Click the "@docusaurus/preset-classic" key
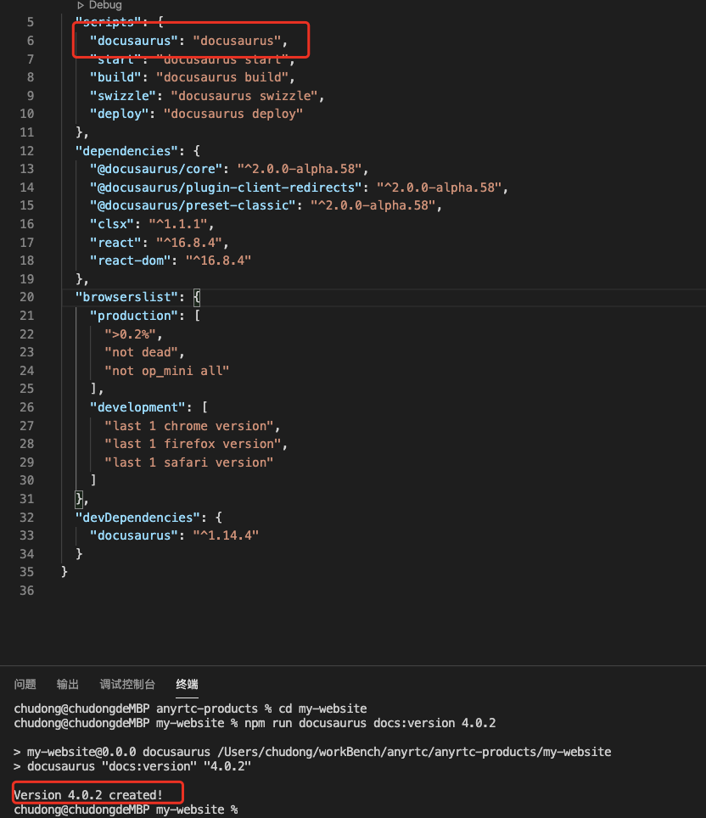 pos(193,205)
